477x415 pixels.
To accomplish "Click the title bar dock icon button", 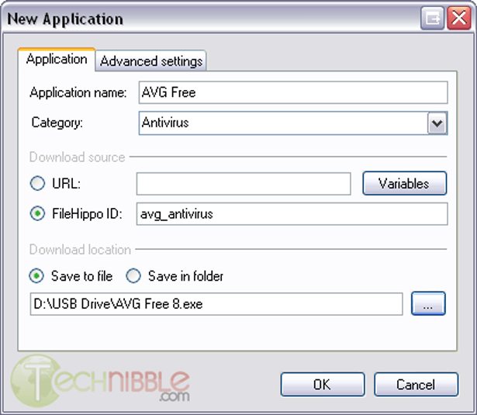I will [432, 19].
